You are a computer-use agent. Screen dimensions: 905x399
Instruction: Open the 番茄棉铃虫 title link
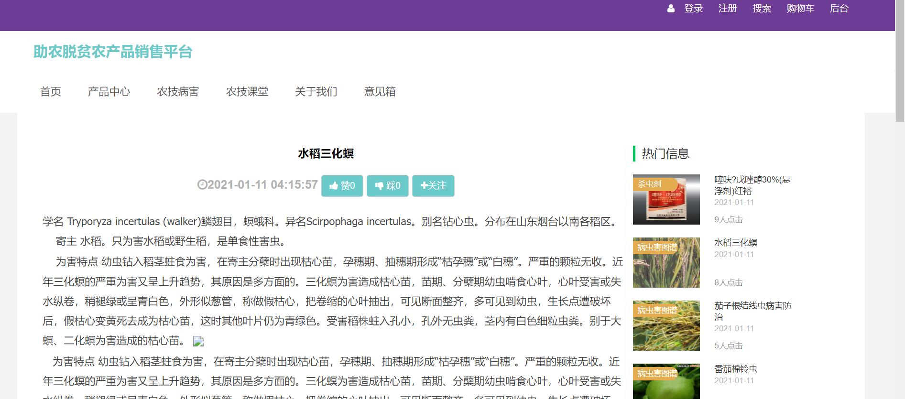736,369
